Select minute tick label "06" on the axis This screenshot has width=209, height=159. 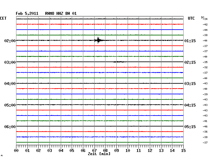click(83, 151)
